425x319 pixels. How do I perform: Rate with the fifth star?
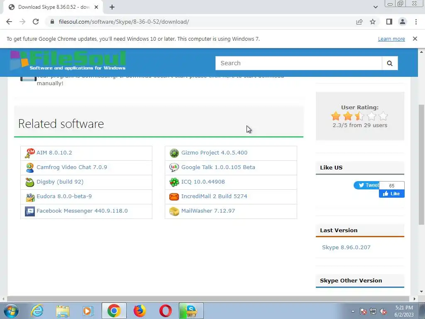tap(383, 116)
